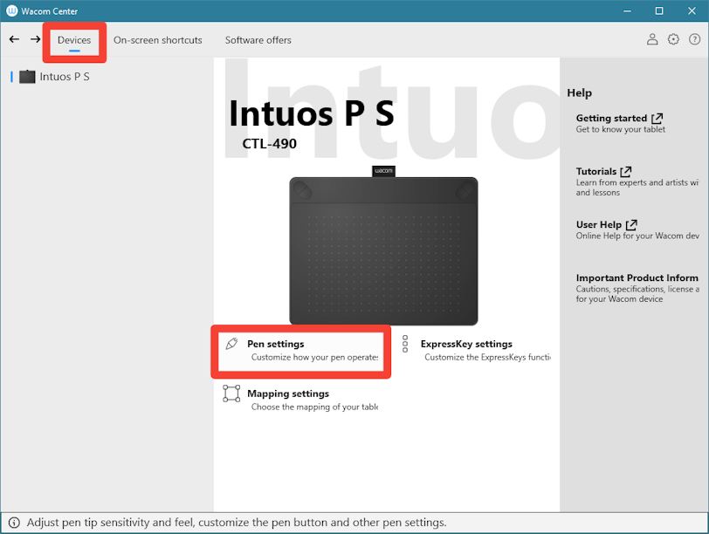Click the 'Intuos P S' heading
The height and width of the screenshot is (534, 709).
[x=312, y=113]
